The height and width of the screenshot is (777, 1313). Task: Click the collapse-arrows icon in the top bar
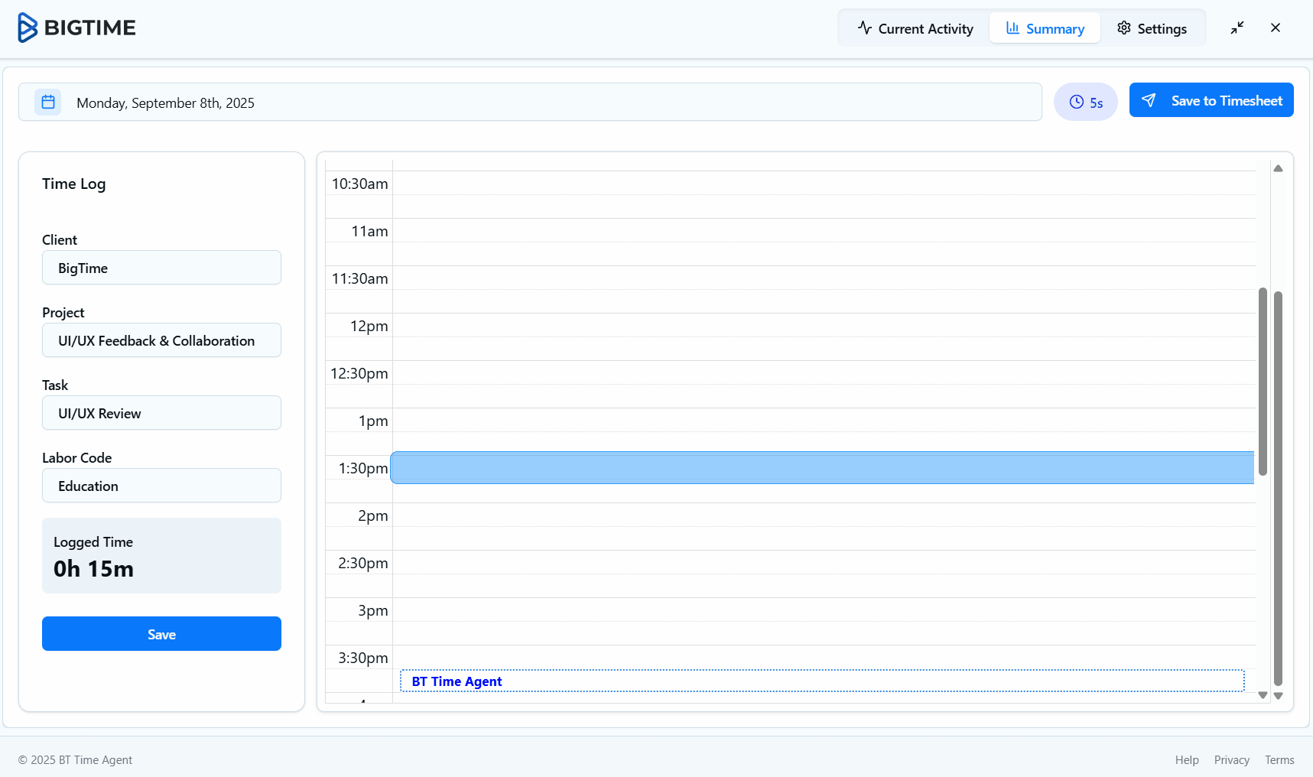1237,28
